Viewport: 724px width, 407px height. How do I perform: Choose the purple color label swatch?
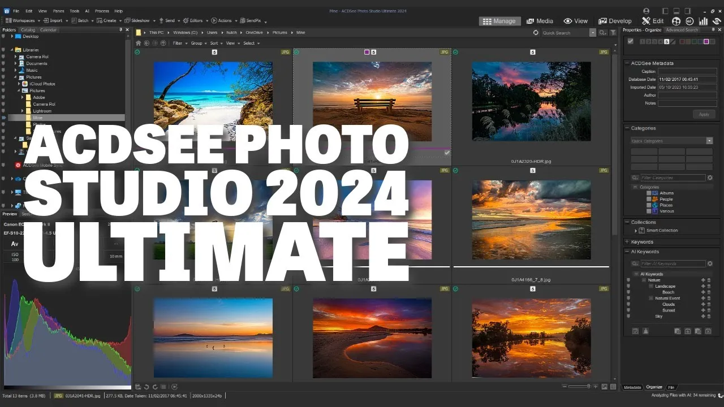tap(706, 41)
